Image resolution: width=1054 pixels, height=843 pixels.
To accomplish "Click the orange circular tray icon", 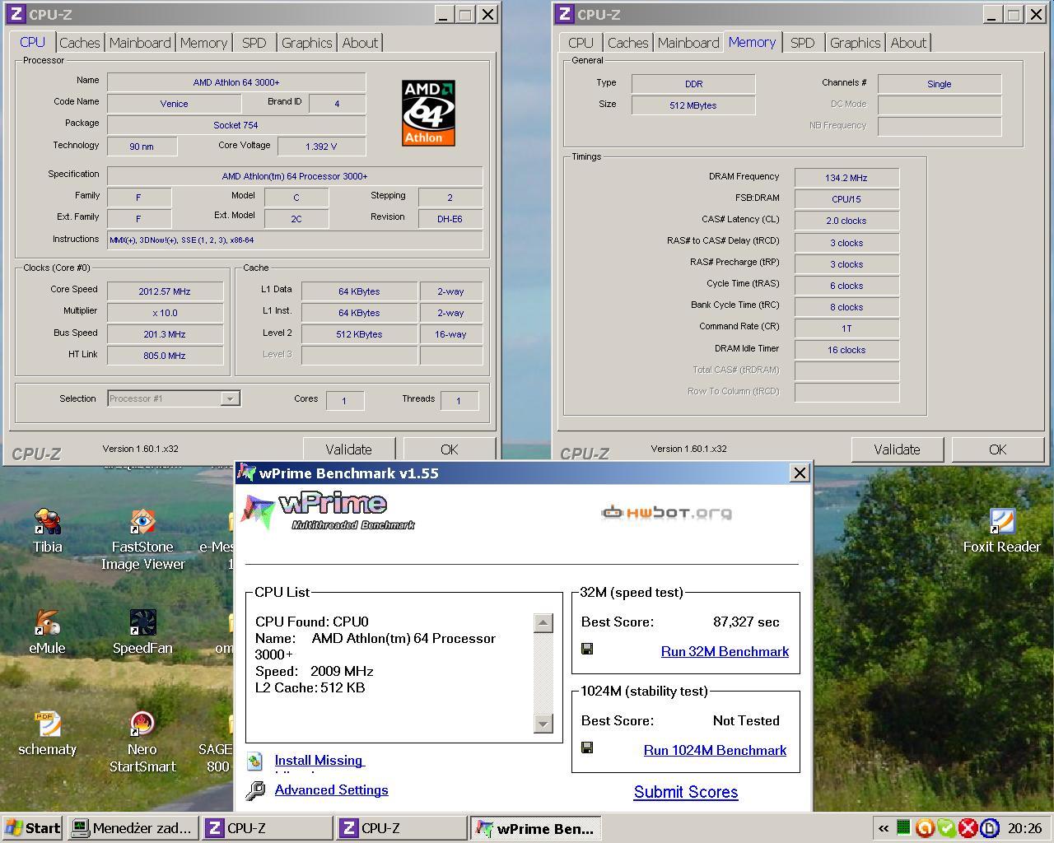I will [925, 828].
